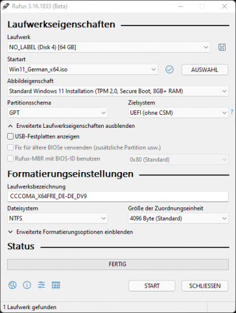The height and width of the screenshot is (313, 236).
Task: Open the settings sliders icon
Action: 41,285
